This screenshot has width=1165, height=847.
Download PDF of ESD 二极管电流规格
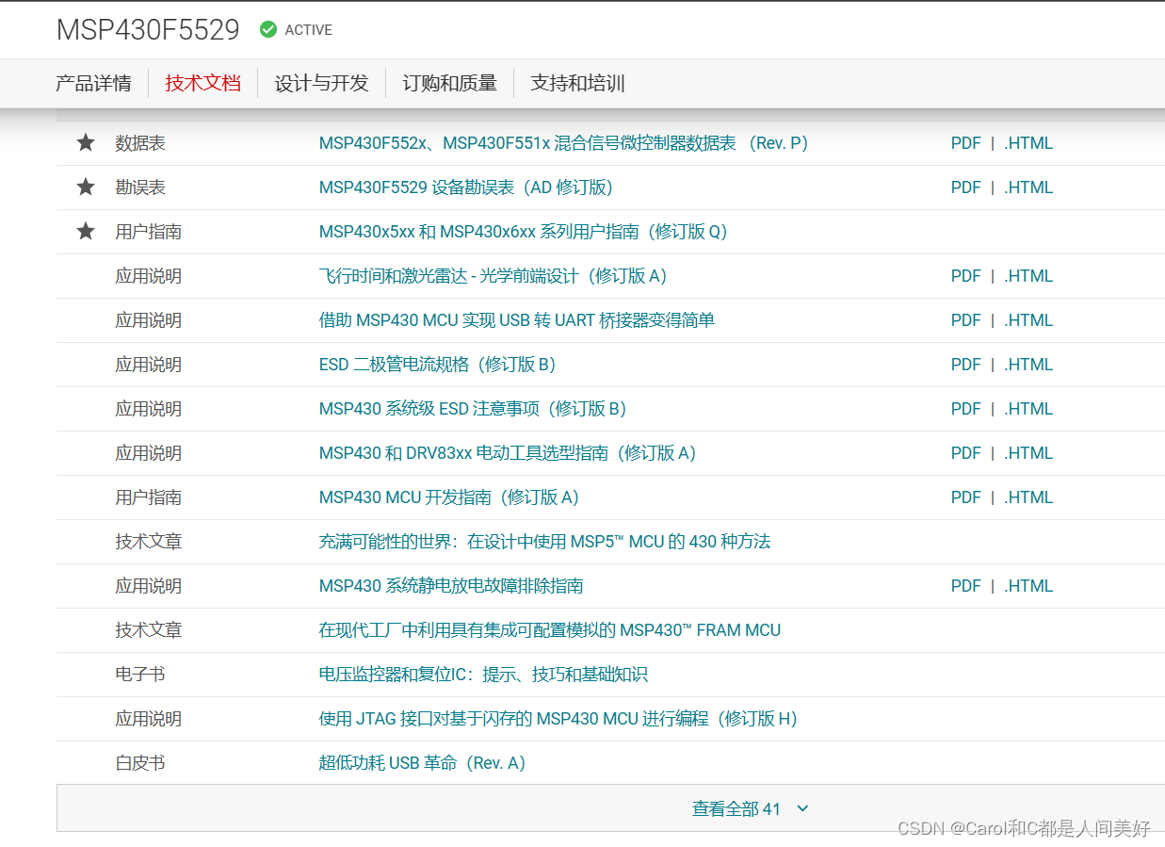coord(965,365)
